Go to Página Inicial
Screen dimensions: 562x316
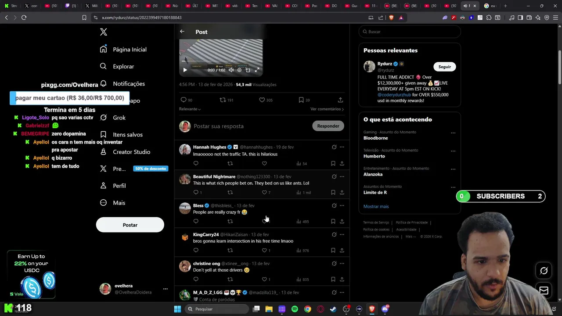click(123, 49)
